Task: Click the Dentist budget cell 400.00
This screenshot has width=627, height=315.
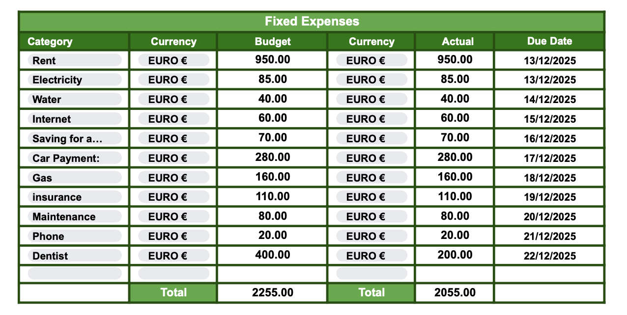Action: pos(272,255)
